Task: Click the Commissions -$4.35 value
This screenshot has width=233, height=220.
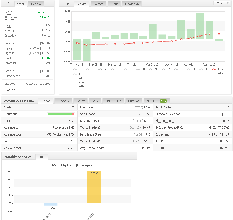Action: click(70, 148)
